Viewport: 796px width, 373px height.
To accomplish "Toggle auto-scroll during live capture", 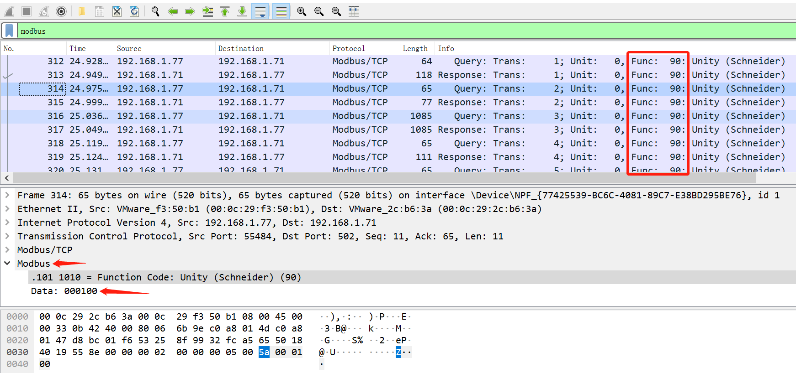I will tap(260, 11).
